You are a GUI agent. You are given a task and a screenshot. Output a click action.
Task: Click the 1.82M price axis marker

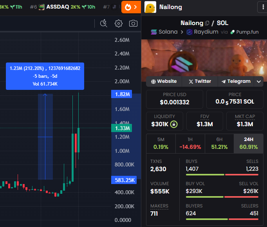click(x=121, y=94)
